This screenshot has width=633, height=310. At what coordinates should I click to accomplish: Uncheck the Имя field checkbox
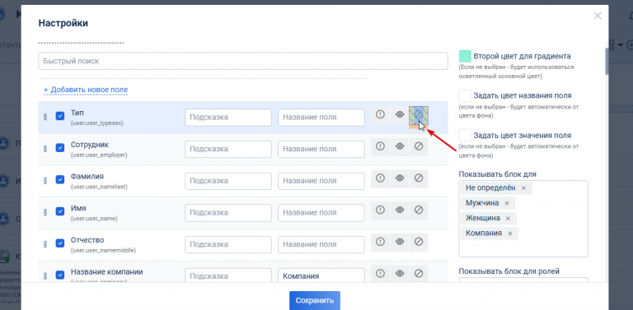[x=59, y=212]
